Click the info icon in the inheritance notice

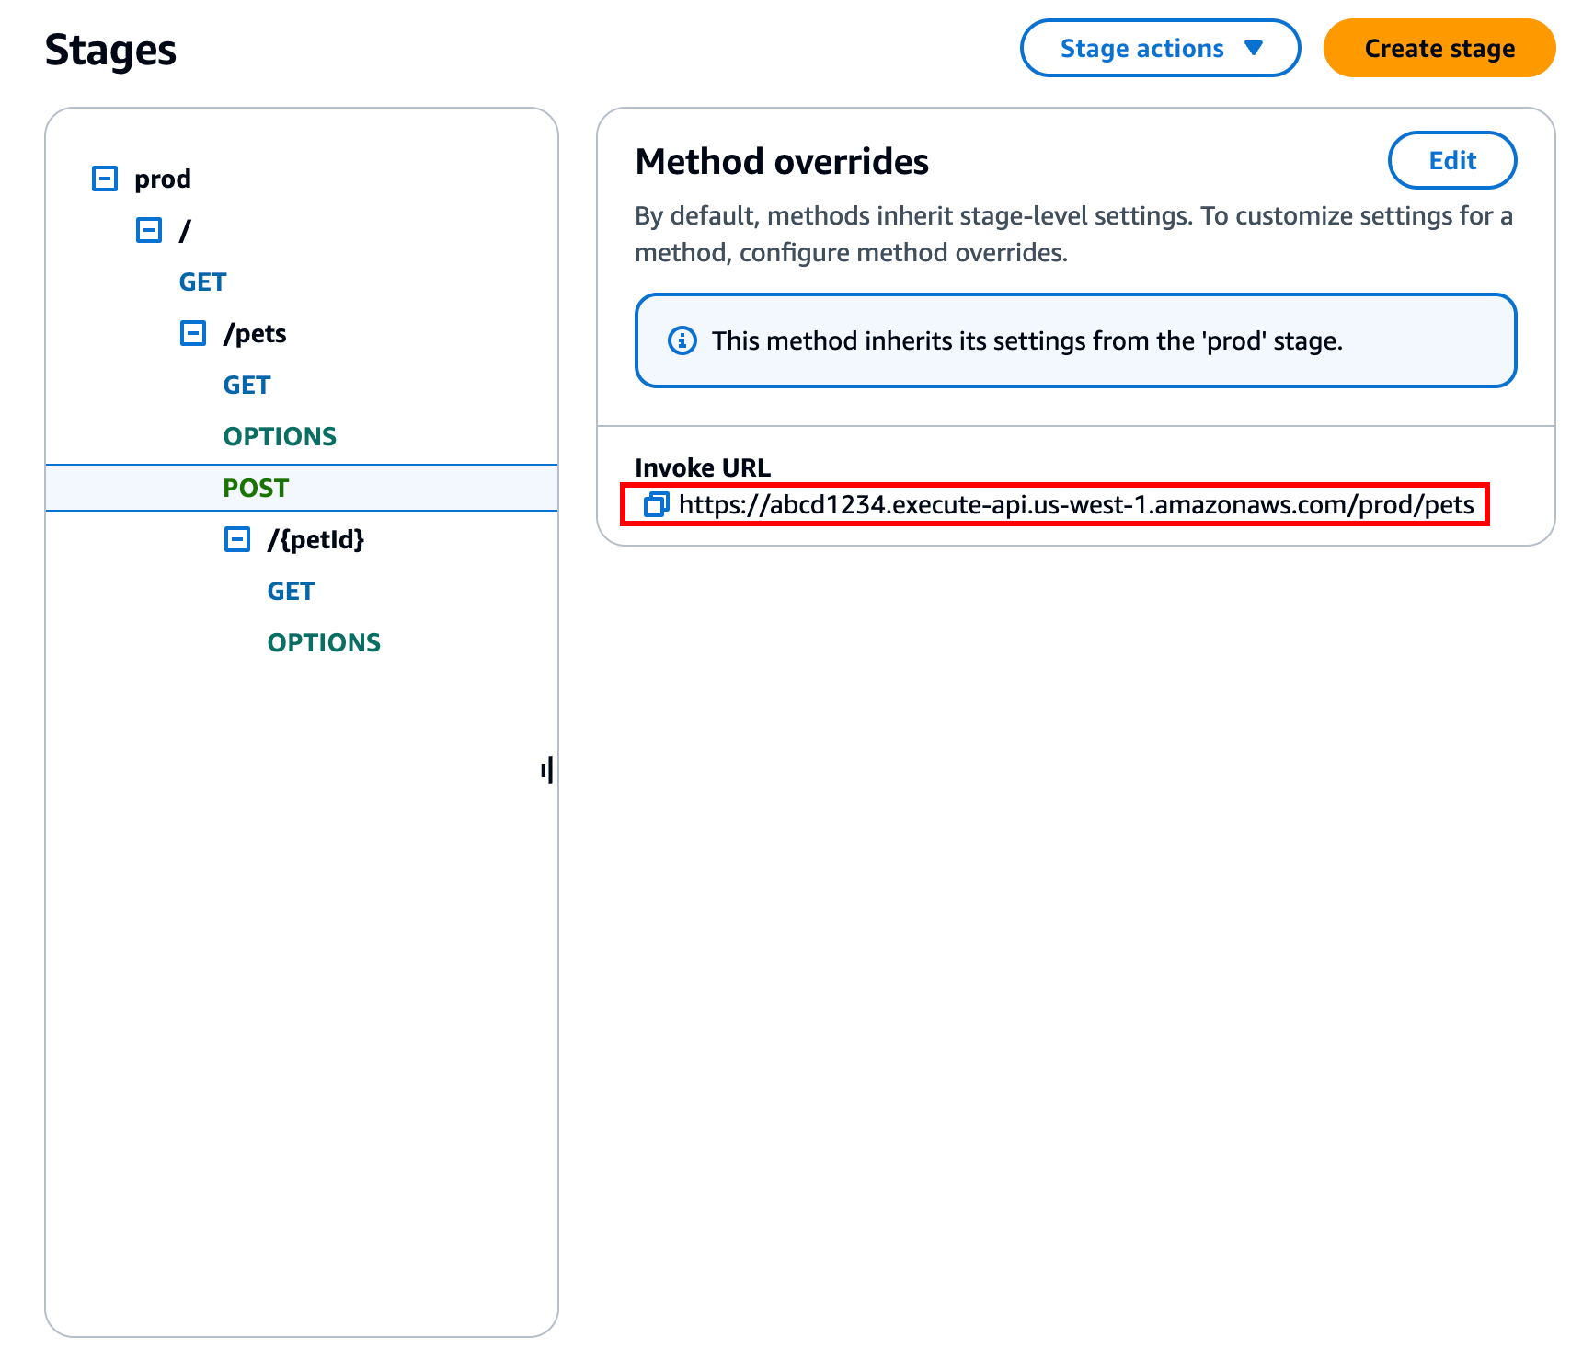[682, 340]
